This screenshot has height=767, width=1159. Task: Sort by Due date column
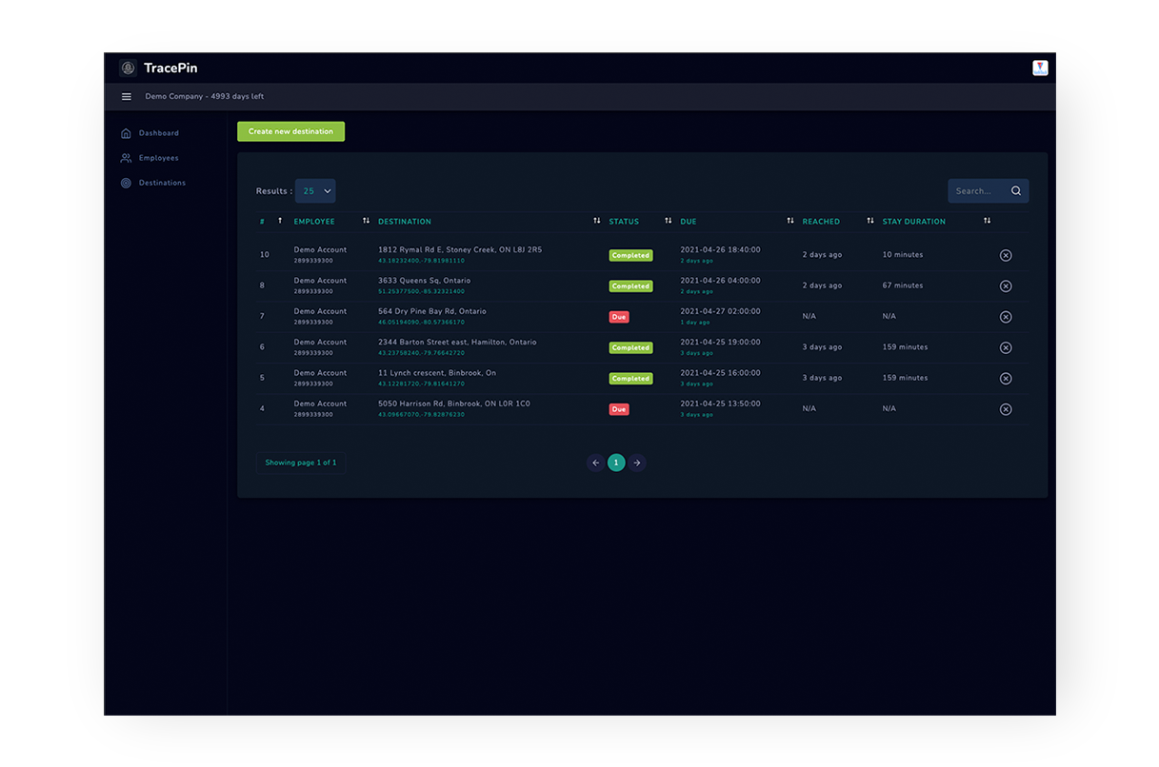[789, 222]
